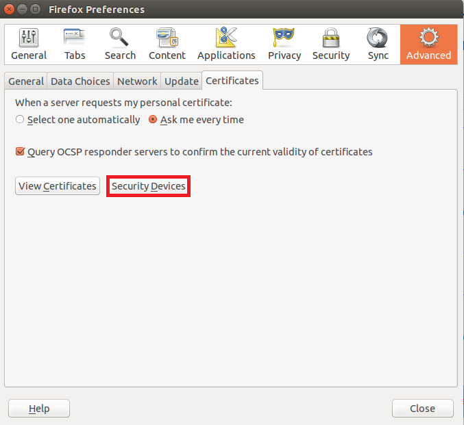464x425 pixels.
Task: Close the Firefox Preferences window via titlebar
Action: (9, 10)
